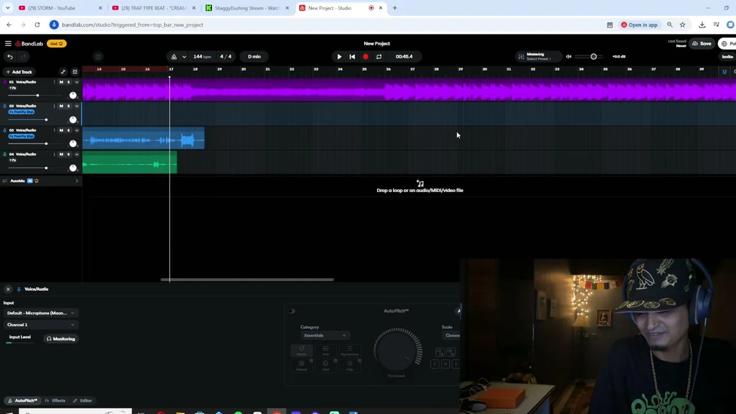Start recording with the red record button
Screen dimensions: 736x414
tap(365, 56)
